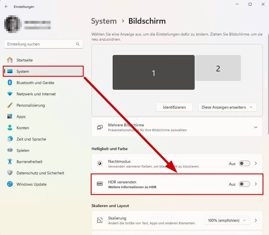The image size is (269, 235).
Task: Open Datenschutz und Sicherheit settings
Action: click(x=40, y=173)
